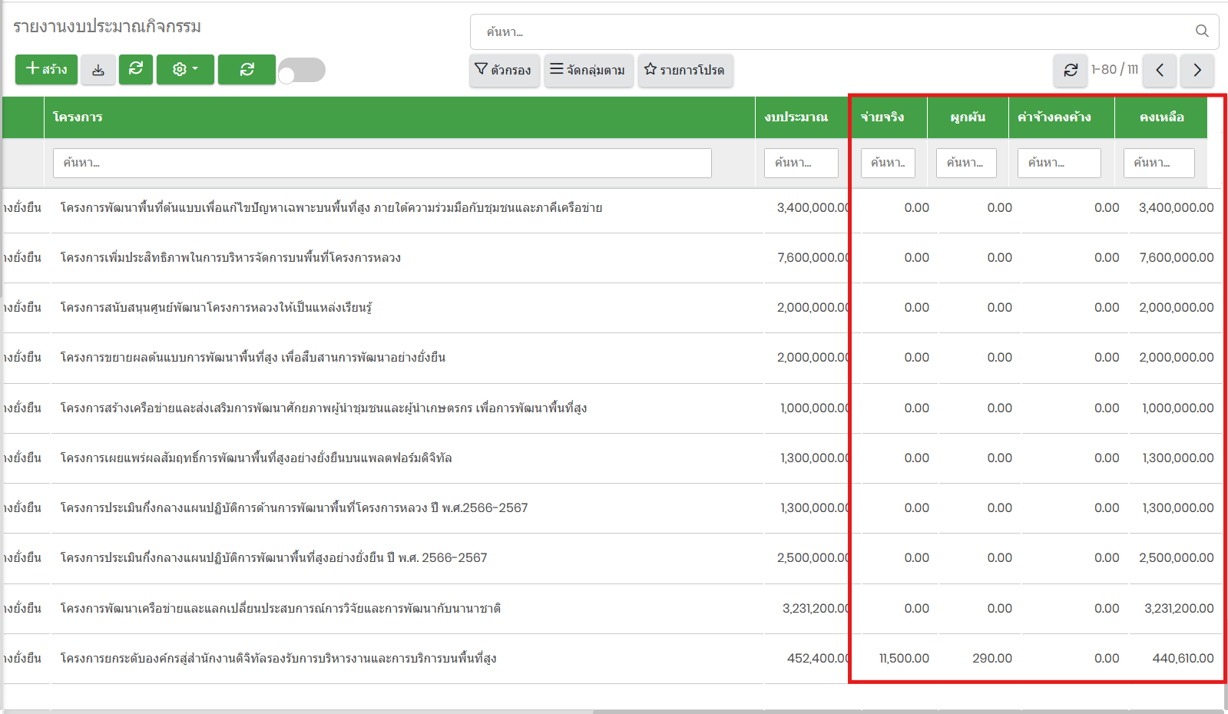Click the green refresh icon beside the download button
This screenshot has width=1228, height=714.
136,69
